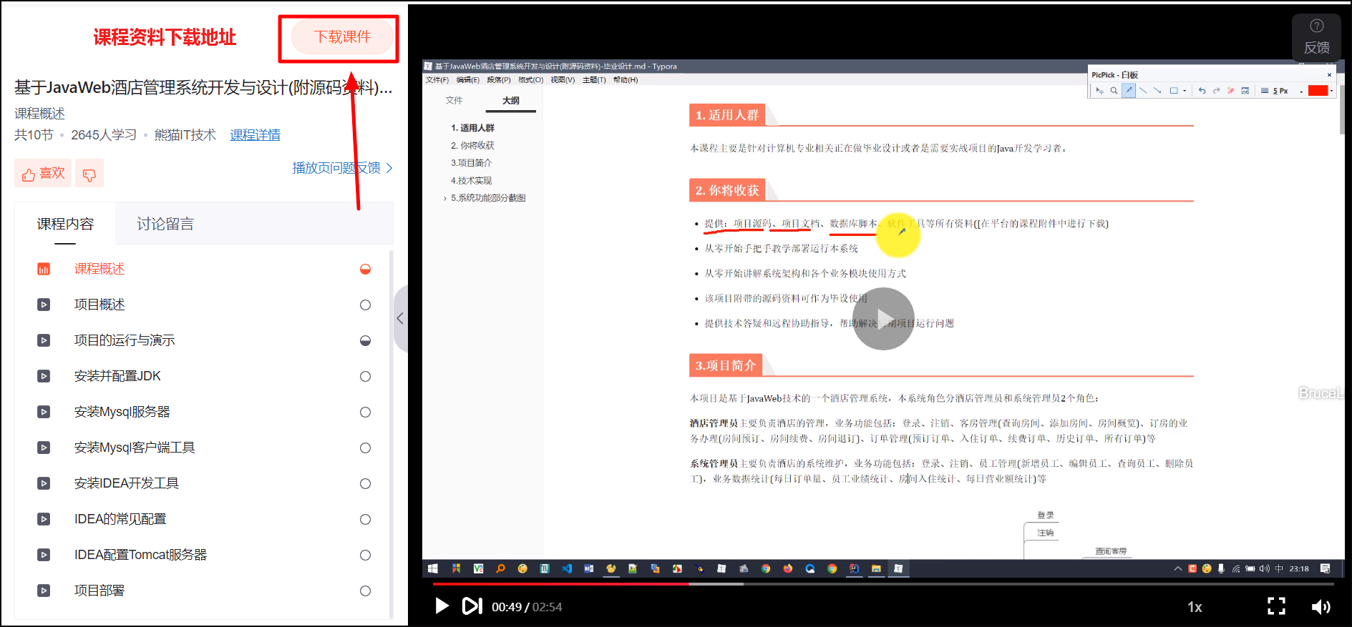1352x627 pixels.
Task: Open the 反馈 feedback help button
Action: [x=1317, y=37]
